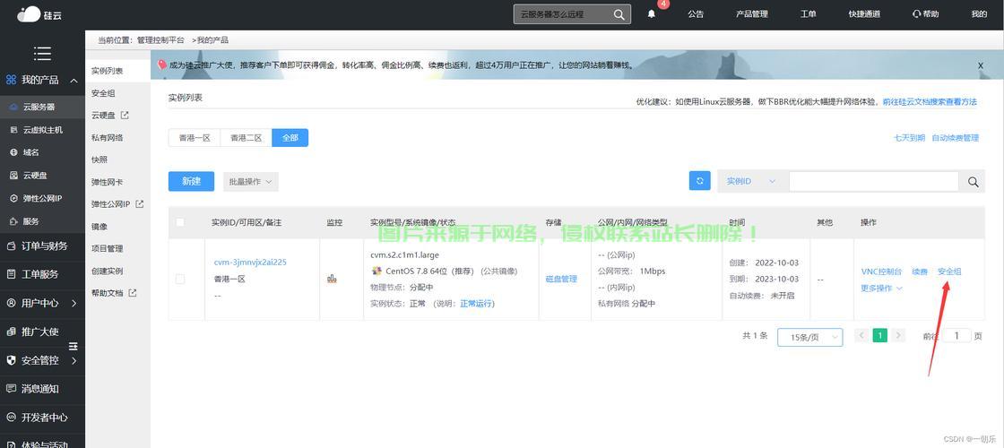Screen dimensions: 1004x448
Task: Go to next page arrow
Action: tap(898, 335)
